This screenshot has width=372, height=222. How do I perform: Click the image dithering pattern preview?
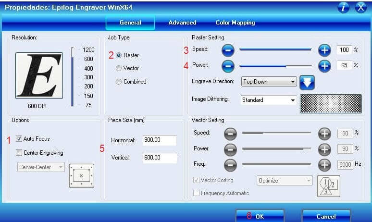pyautogui.click(x=331, y=104)
